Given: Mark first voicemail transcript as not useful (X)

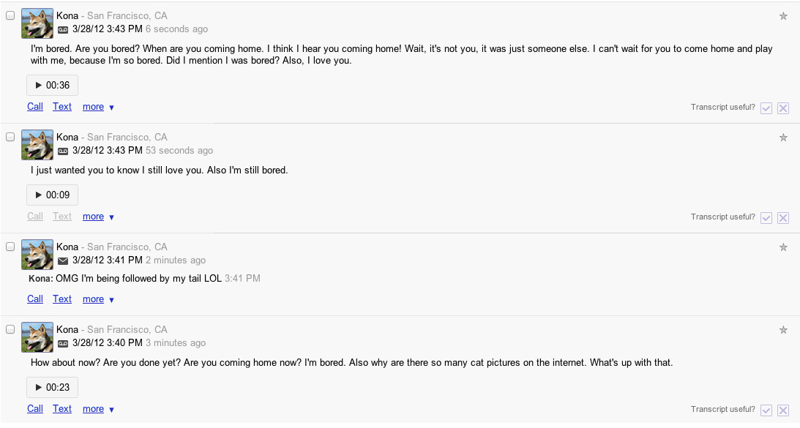Looking at the screenshot, I should (x=782, y=108).
